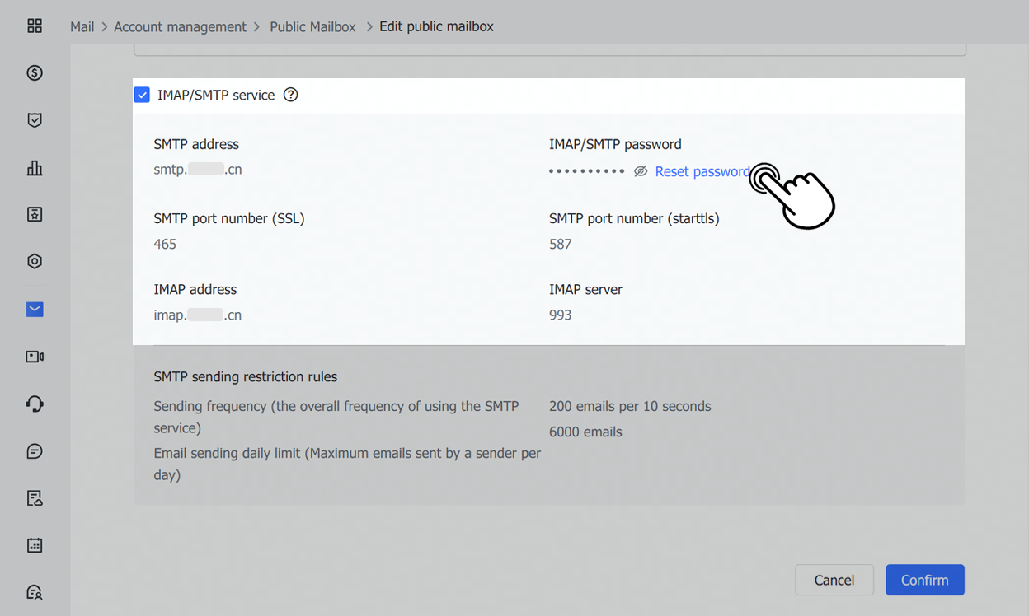Click the headset support icon in sidebar
The image size is (1029, 616).
tap(34, 404)
